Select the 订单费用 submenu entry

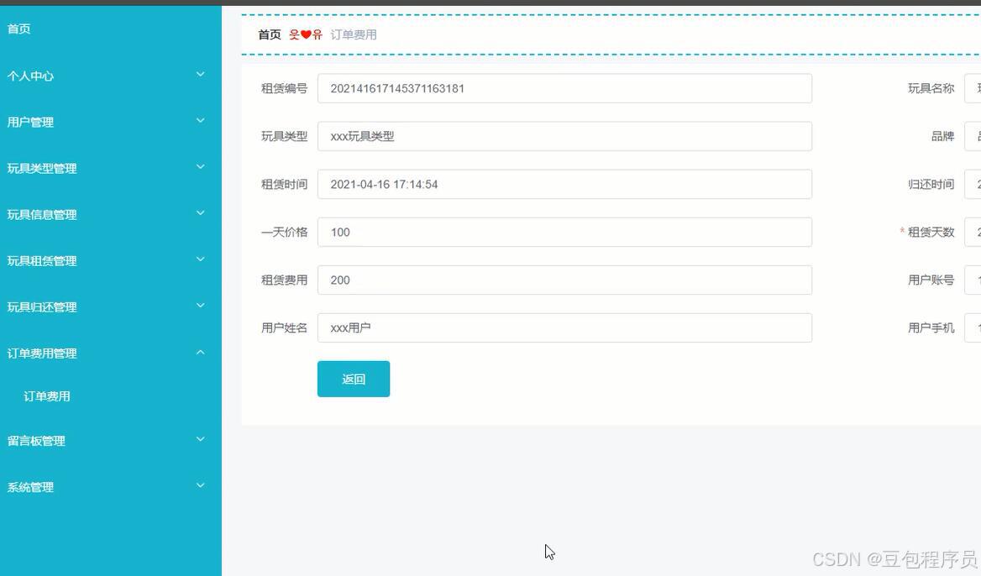coord(46,395)
